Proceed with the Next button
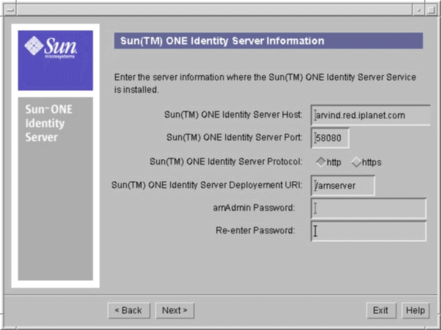Viewport: 441px width, 330px height. pos(175,310)
